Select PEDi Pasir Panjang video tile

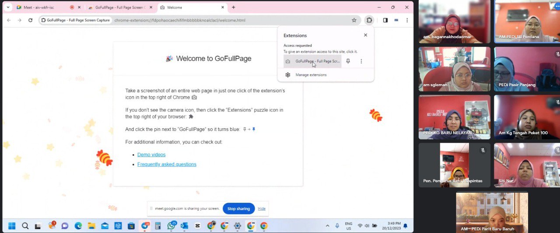tap(527, 69)
